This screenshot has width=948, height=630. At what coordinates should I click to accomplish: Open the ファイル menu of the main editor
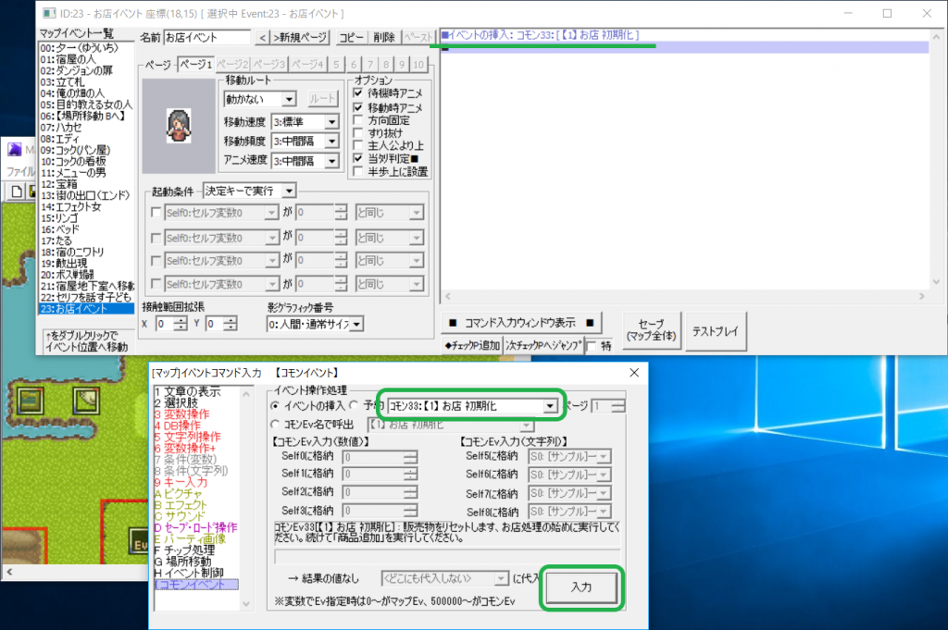pyautogui.click(x=22, y=170)
